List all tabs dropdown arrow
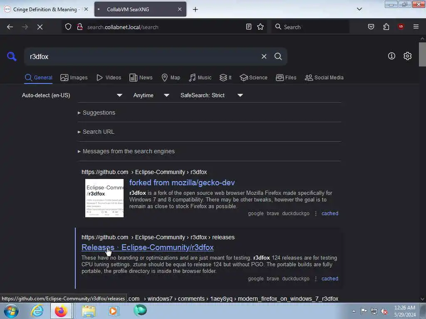The image size is (426, 319). (359, 9)
